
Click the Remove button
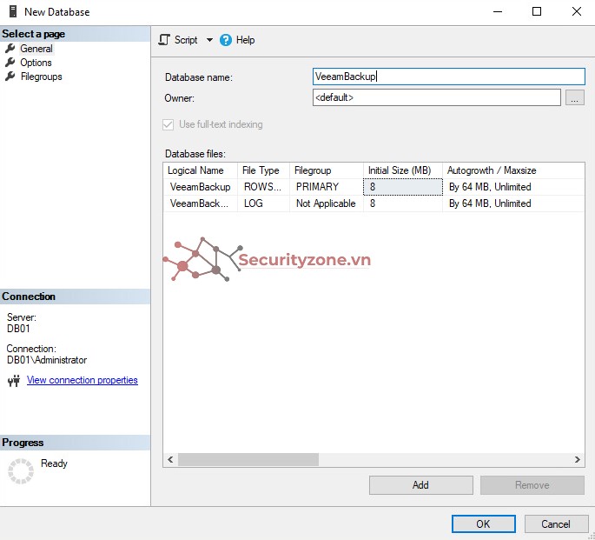click(x=532, y=485)
